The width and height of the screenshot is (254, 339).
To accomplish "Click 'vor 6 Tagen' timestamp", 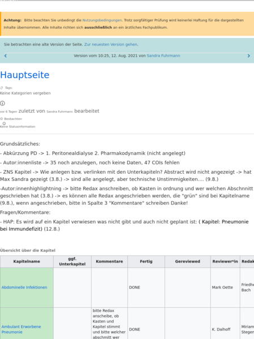I will tap(8, 111).
